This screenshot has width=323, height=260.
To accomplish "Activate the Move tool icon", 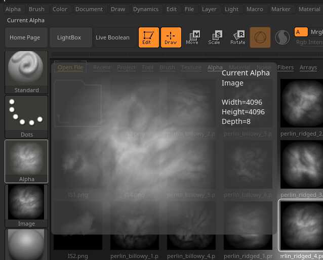I will pyautogui.click(x=193, y=37).
